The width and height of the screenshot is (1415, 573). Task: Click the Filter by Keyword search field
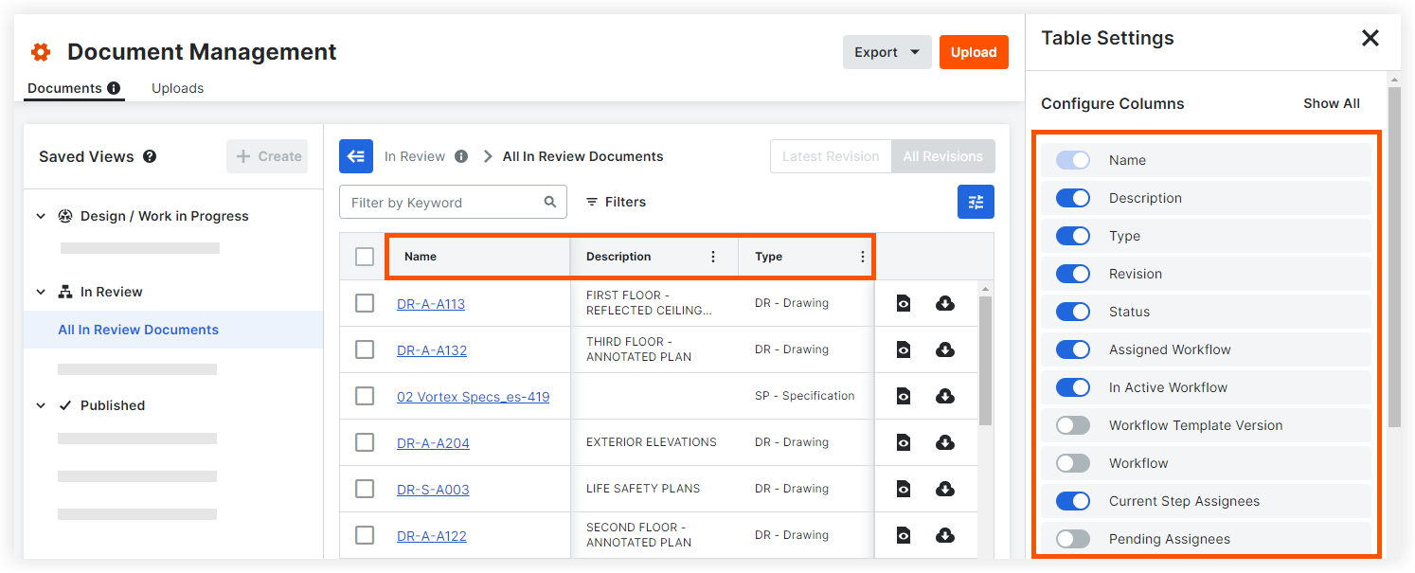441,202
